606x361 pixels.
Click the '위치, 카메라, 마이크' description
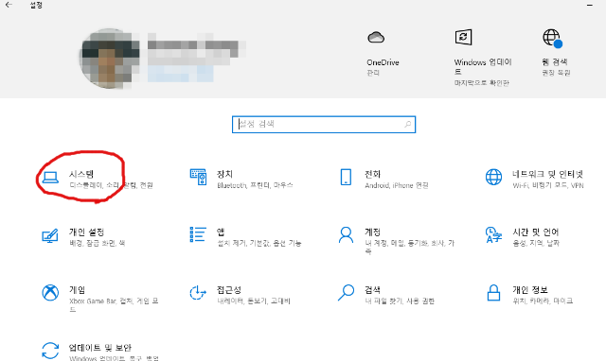[543, 301]
